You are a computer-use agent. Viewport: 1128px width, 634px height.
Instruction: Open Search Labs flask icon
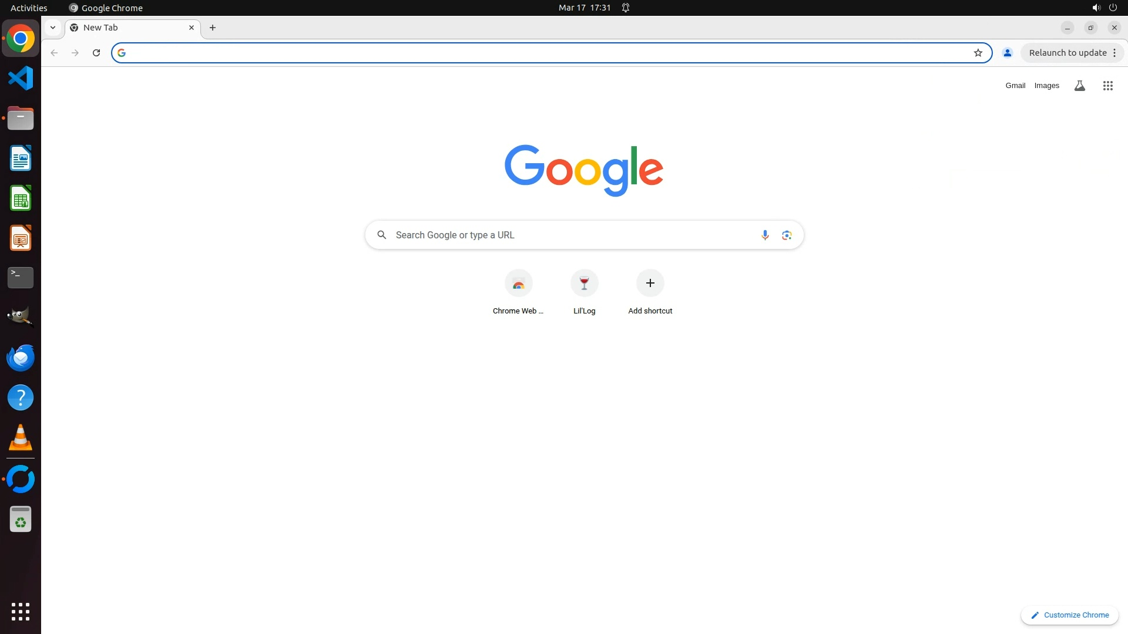pos(1079,86)
